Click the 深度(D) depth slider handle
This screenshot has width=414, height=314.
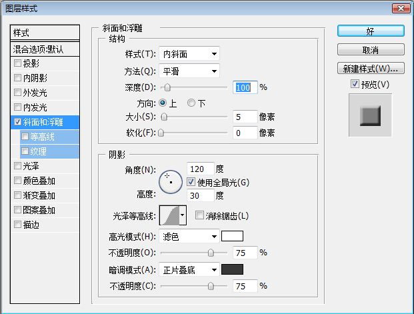[x=167, y=87]
